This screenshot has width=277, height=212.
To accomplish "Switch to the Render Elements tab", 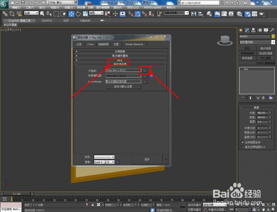I will [x=134, y=44].
